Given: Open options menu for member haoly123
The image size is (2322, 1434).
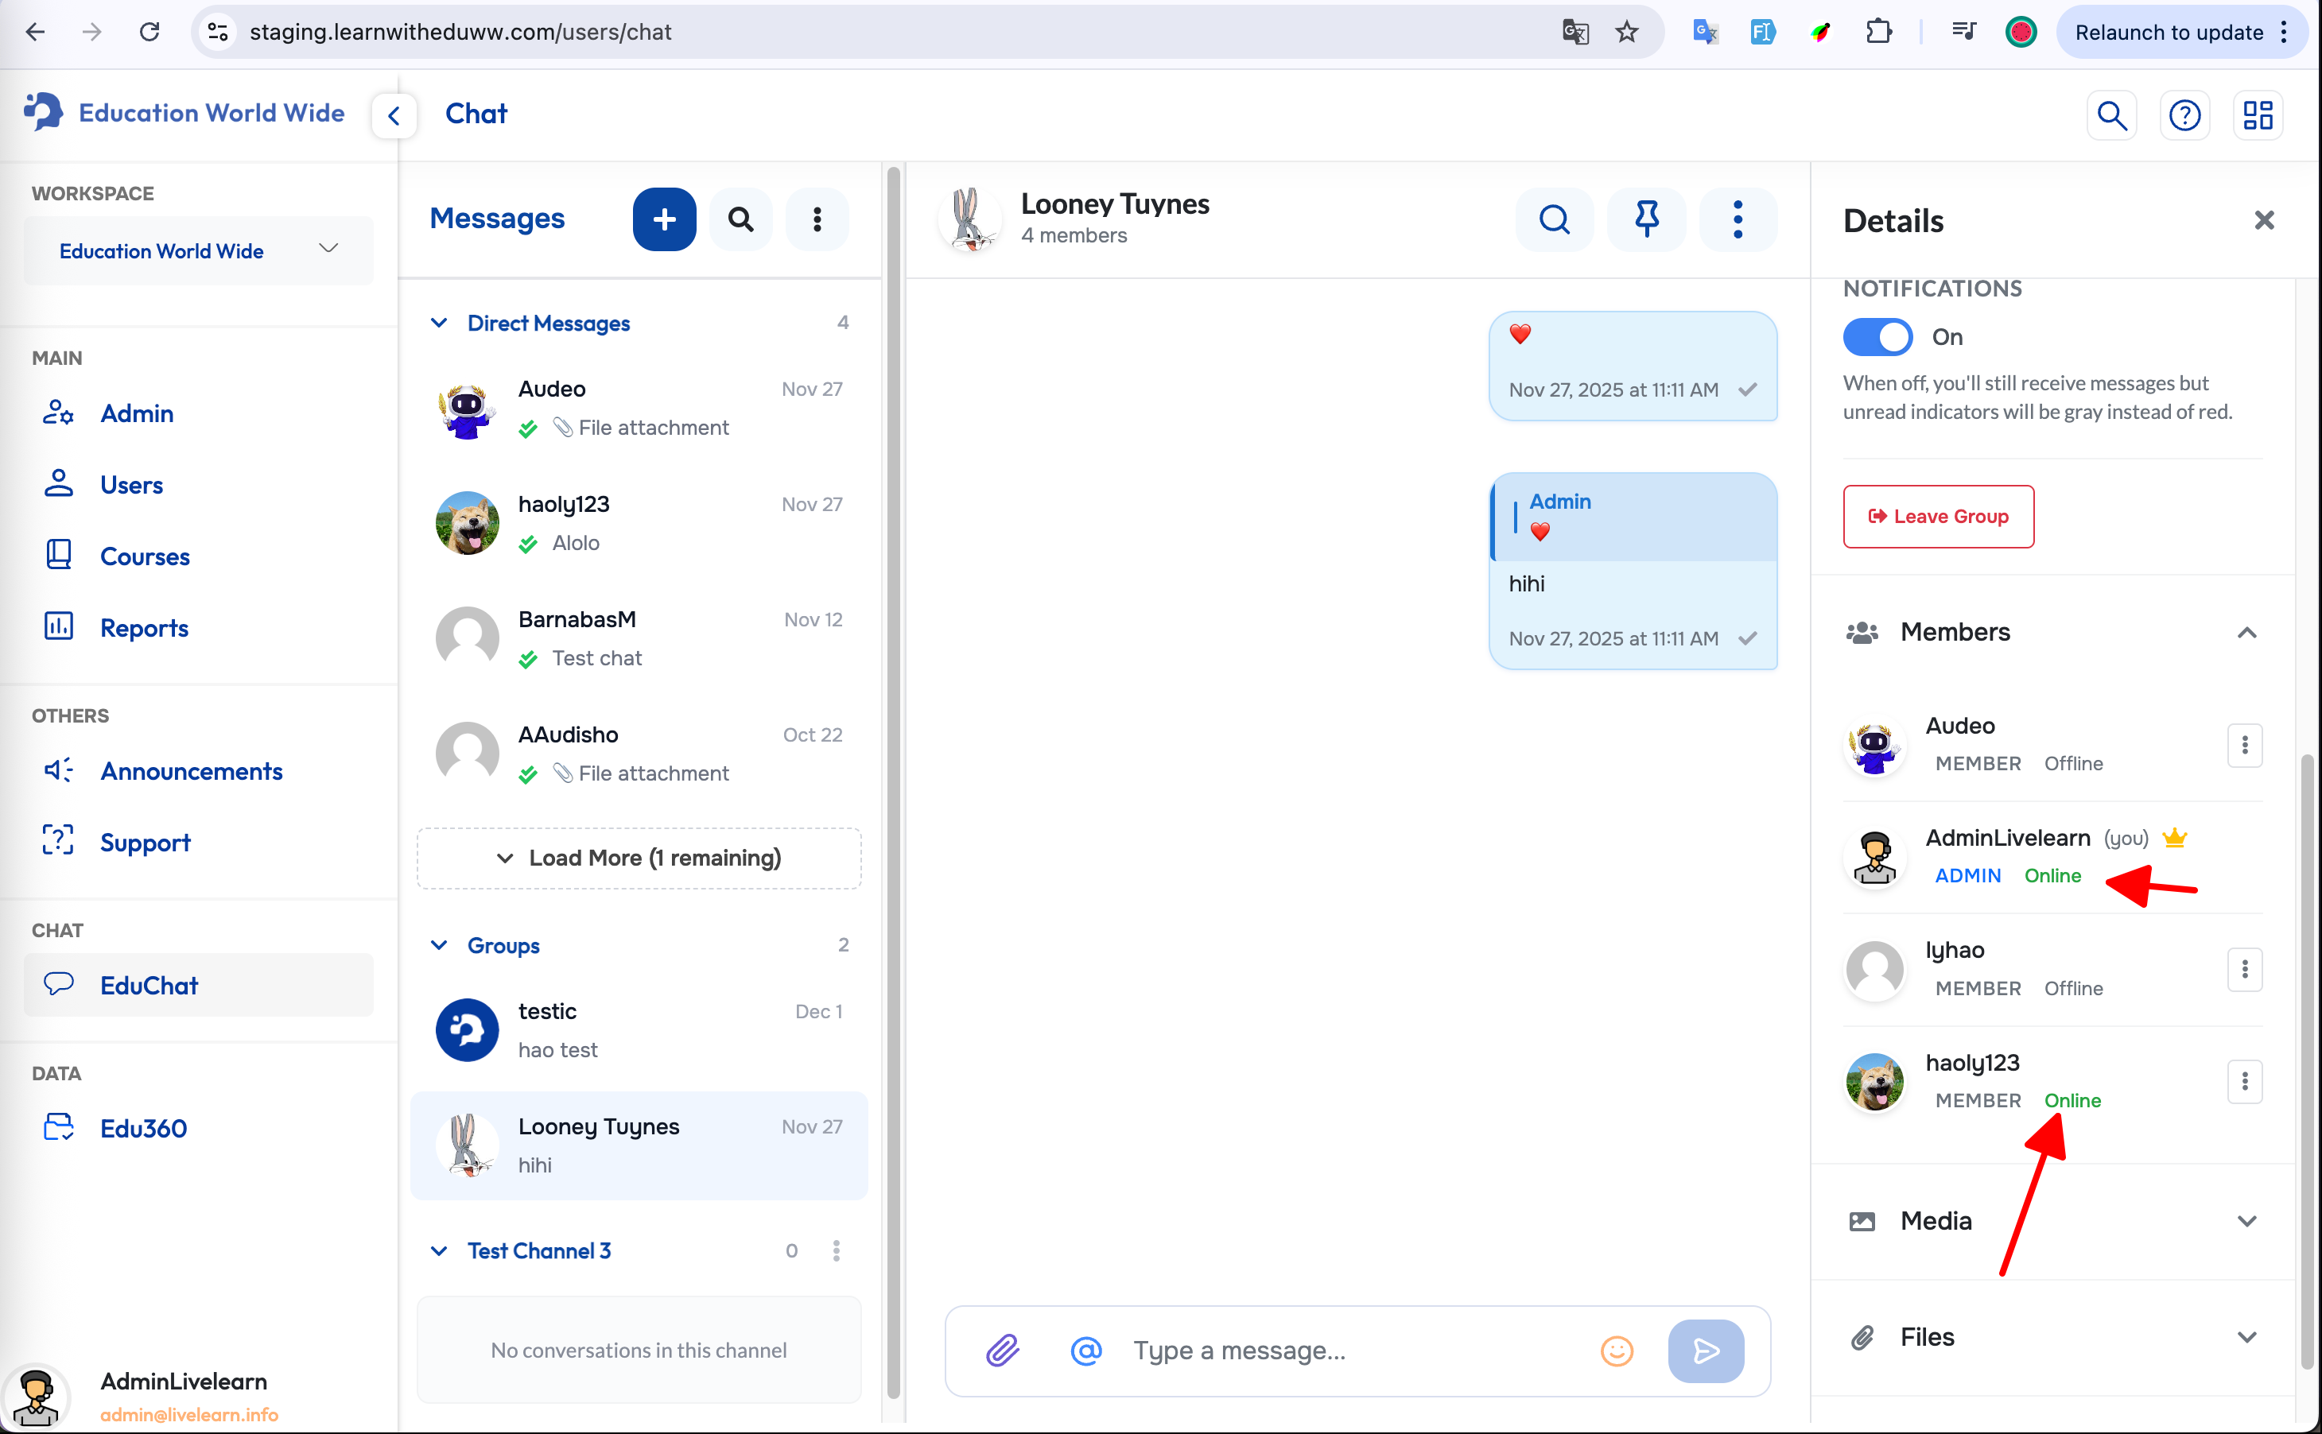Looking at the screenshot, I should [x=2243, y=1081].
